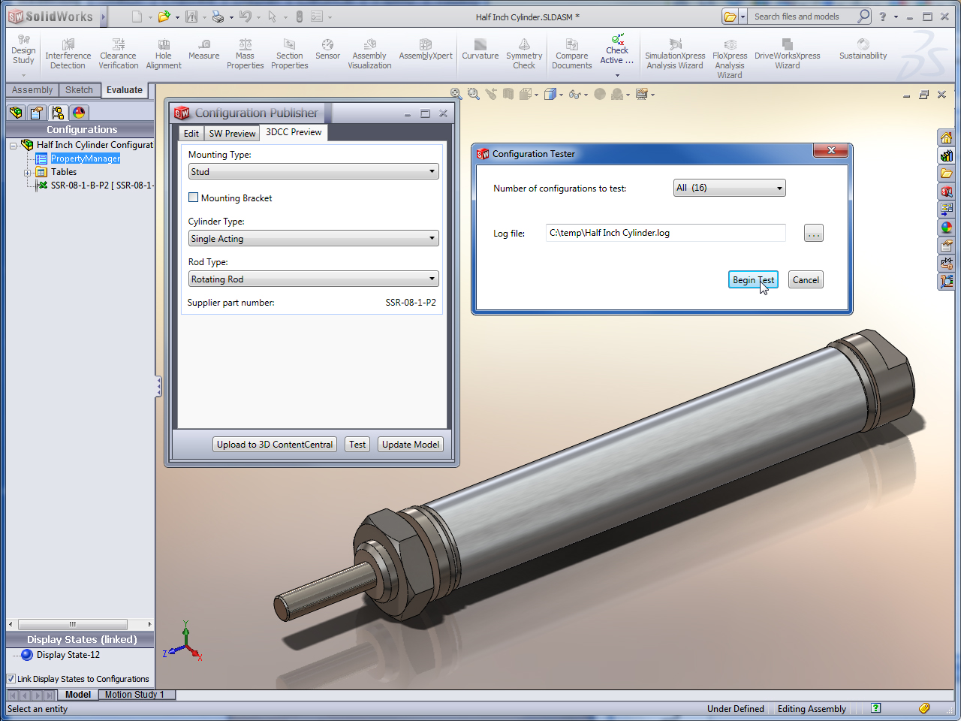
Task: Click the log file path field
Action: 665,233
